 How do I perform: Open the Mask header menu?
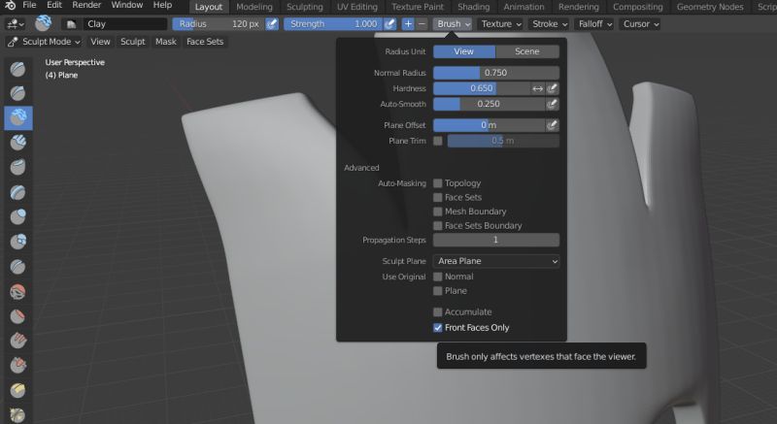[x=166, y=42]
